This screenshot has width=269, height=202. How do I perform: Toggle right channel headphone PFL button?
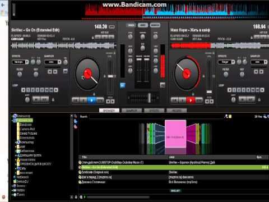point(163,85)
